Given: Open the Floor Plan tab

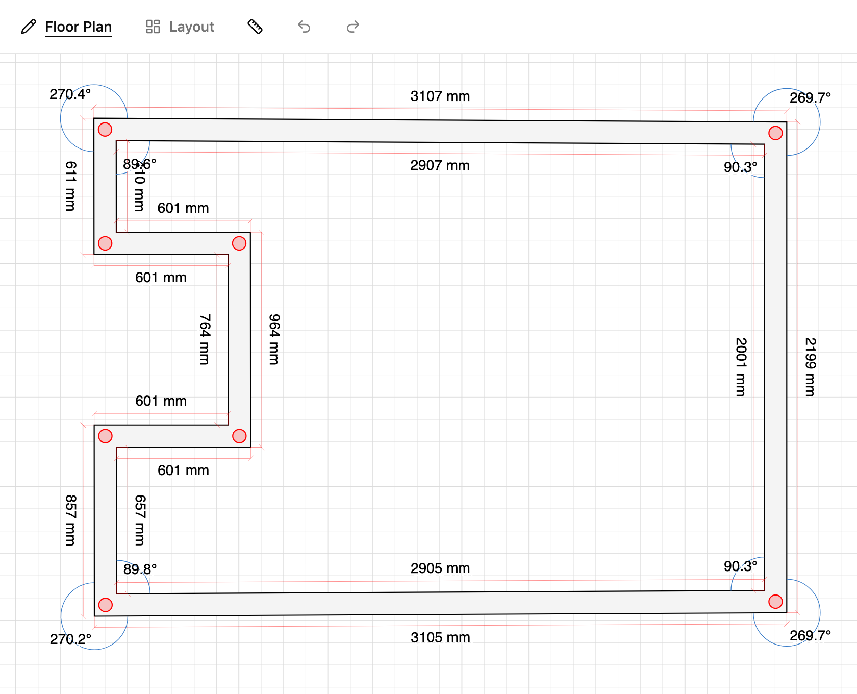Looking at the screenshot, I should click(78, 27).
